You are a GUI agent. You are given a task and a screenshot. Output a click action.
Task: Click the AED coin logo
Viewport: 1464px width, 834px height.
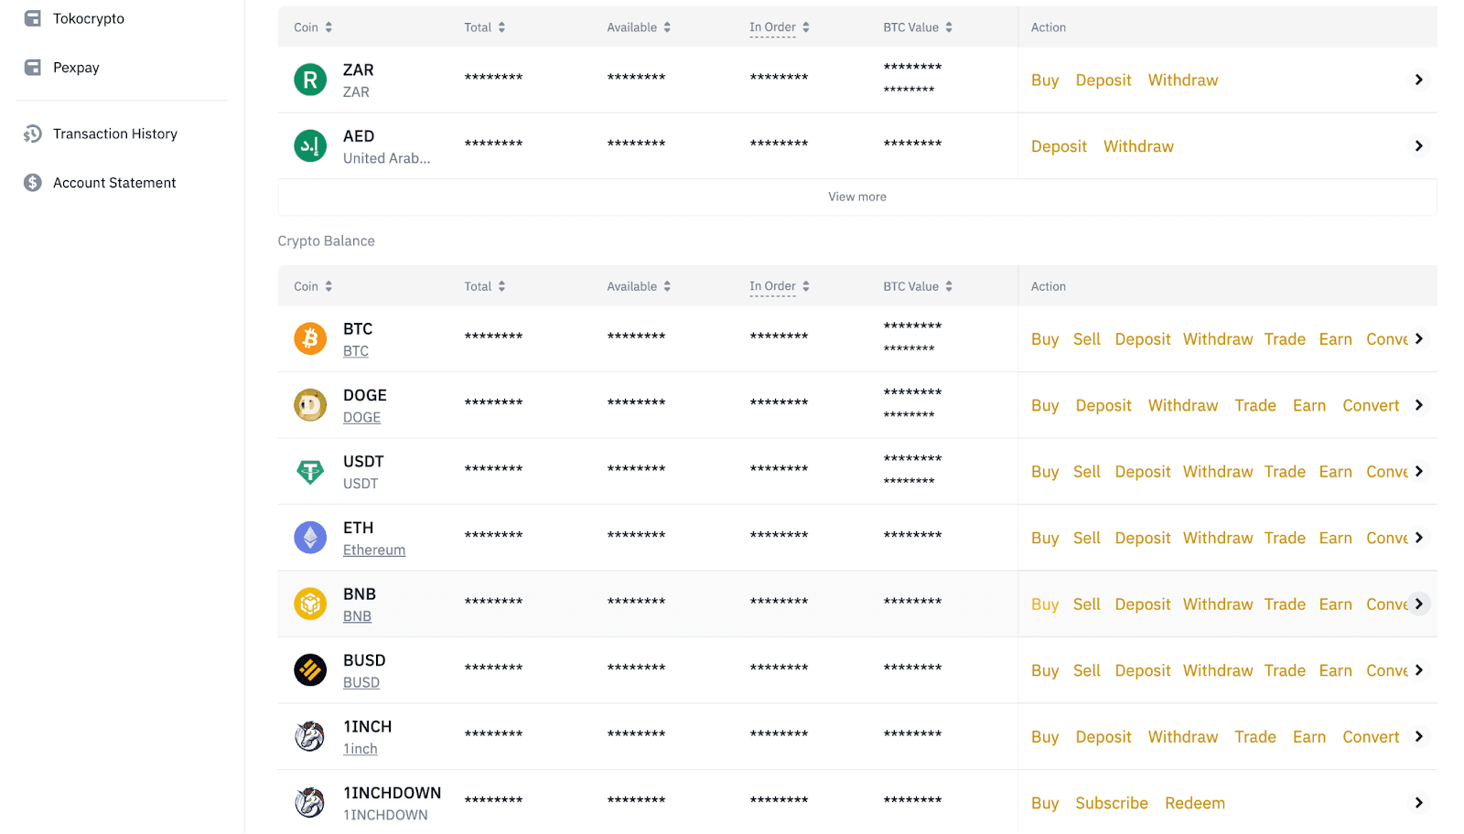tap(310, 146)
